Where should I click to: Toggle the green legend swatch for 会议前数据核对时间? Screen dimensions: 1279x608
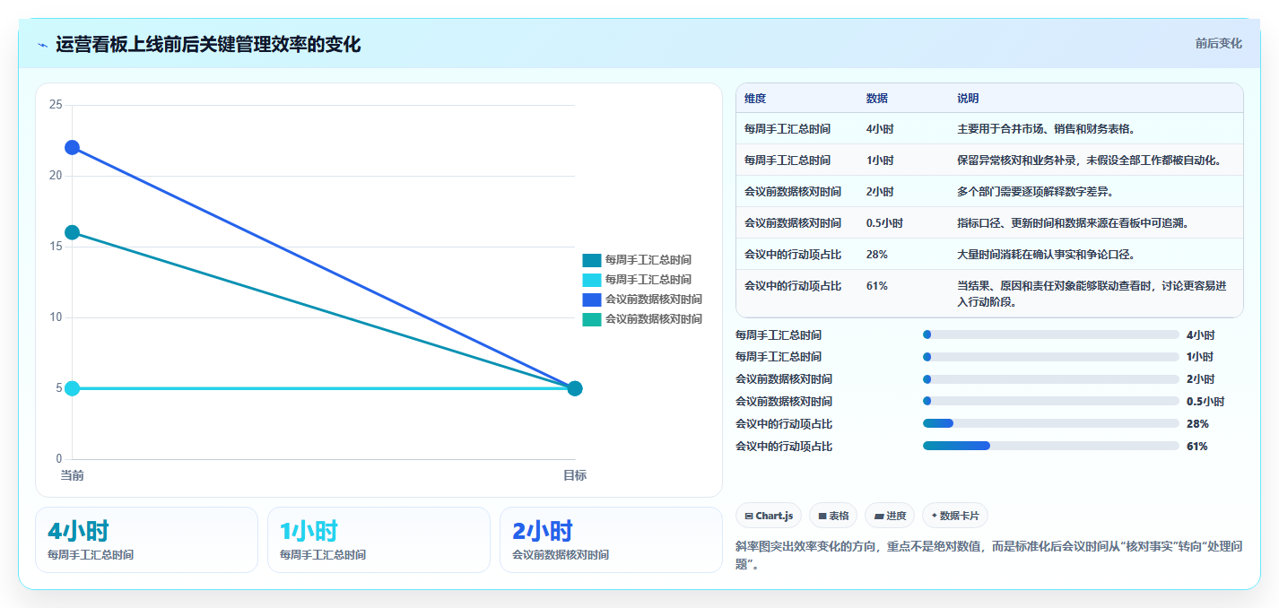591,319
